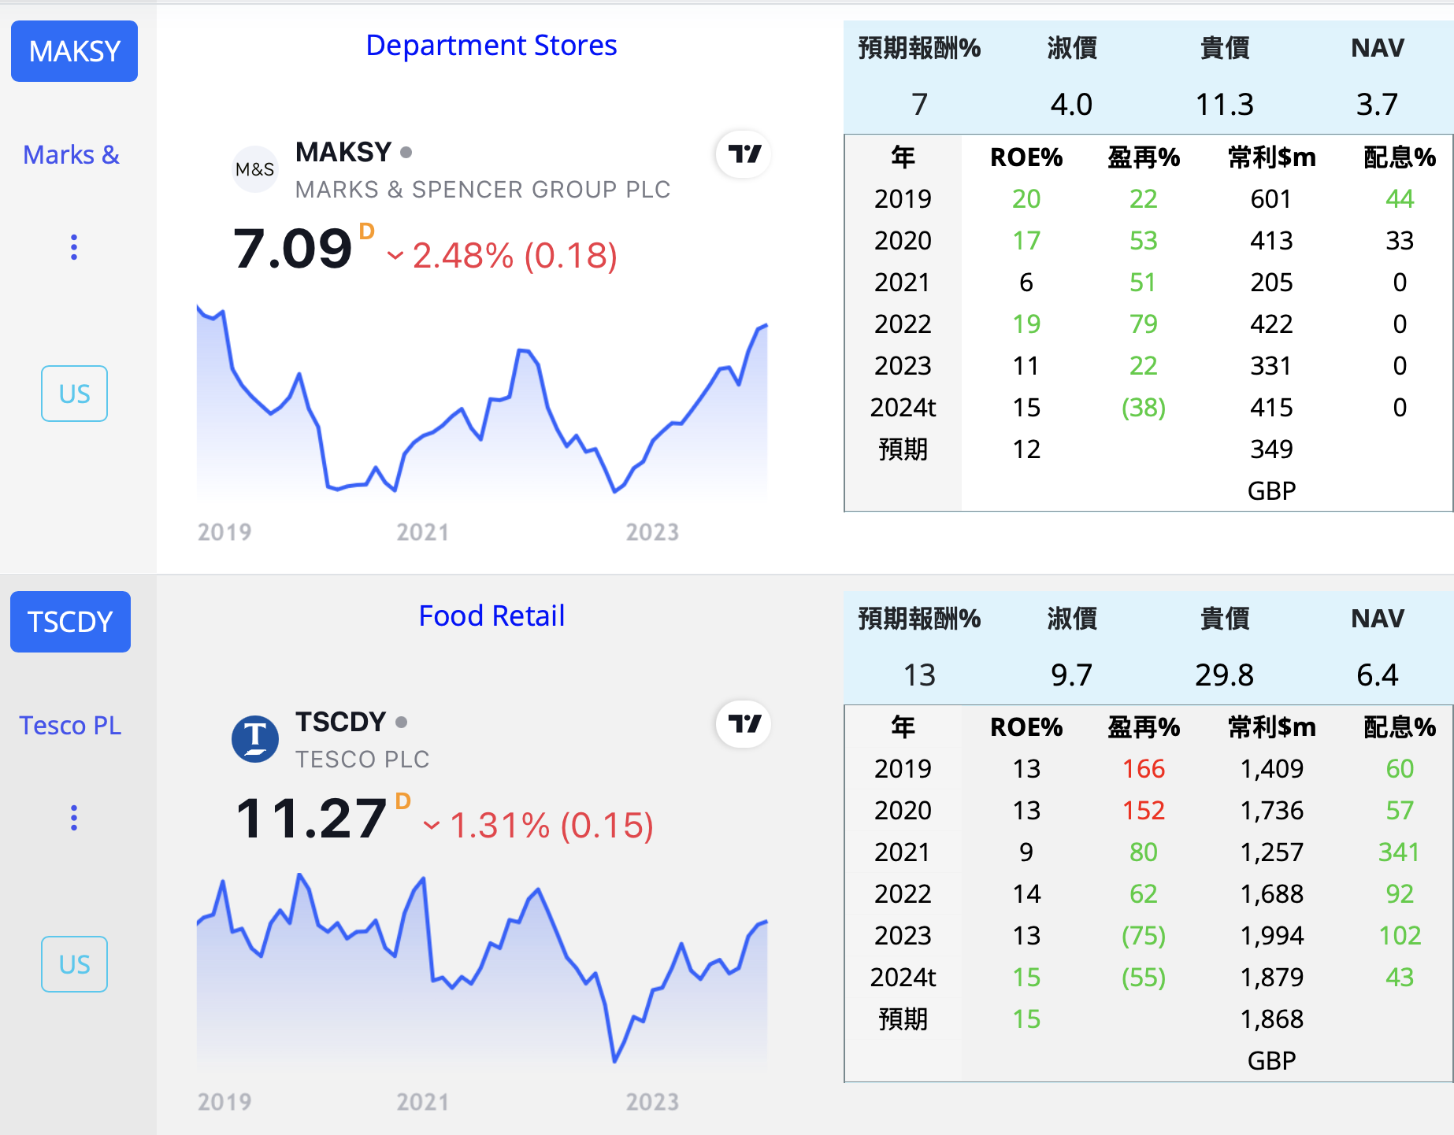This screenshot has width=1454, height=1135.
Task: Open TradingView logo on MAKSY chart
Action: 744,154
